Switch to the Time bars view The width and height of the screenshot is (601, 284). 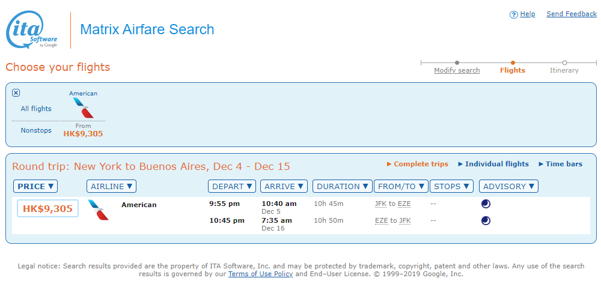pos(561,164)
